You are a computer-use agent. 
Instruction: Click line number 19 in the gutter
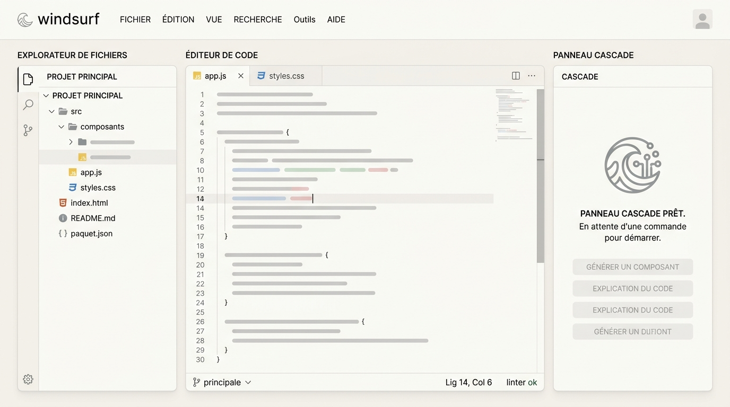click(x=200, y=255)
